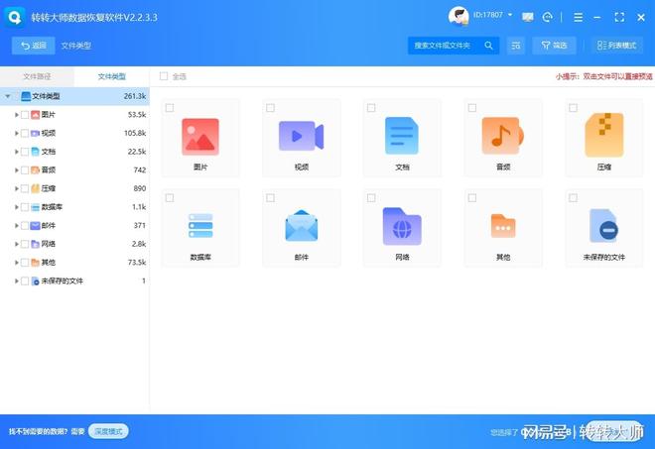Open the 未保存的文件 card icon

(604, 226)
